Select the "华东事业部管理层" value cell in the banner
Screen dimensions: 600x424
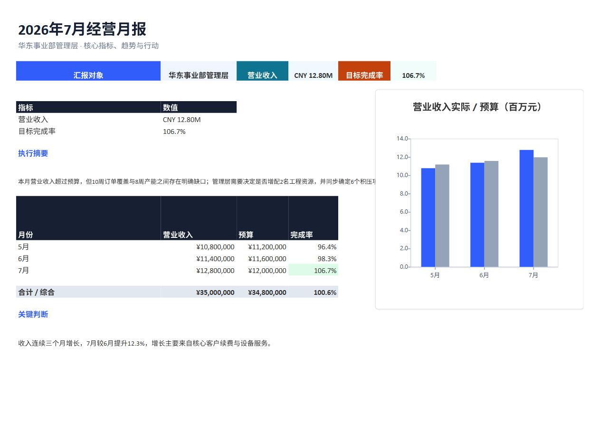[199, 71]
